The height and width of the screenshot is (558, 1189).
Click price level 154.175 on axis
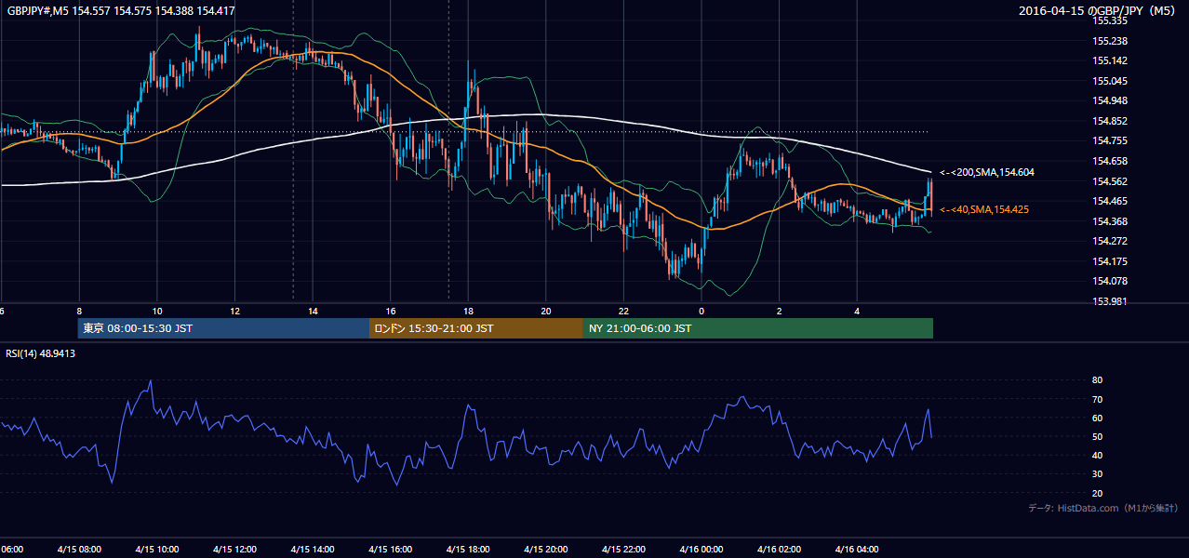(x=1110, y=261)
